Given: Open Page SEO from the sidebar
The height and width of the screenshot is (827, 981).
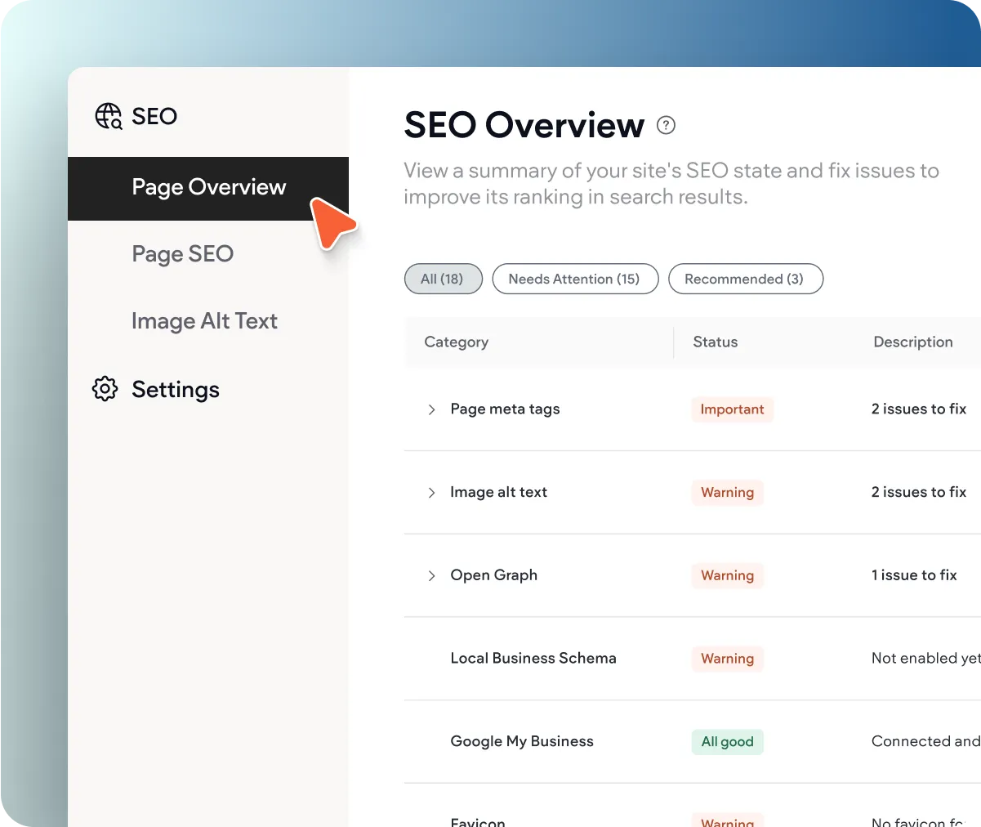Looking at the screenshot, I should [182, 254].
